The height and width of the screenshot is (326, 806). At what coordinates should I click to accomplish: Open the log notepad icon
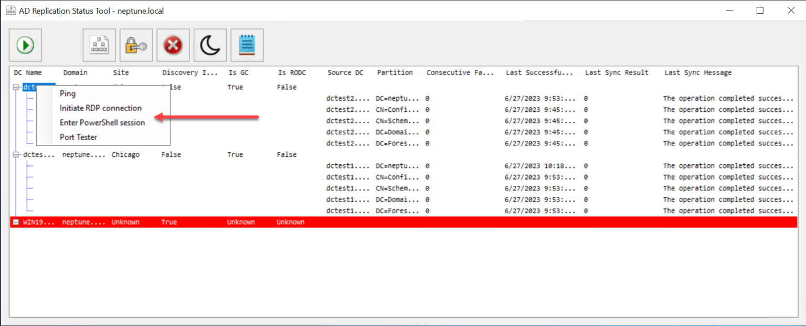247,45
